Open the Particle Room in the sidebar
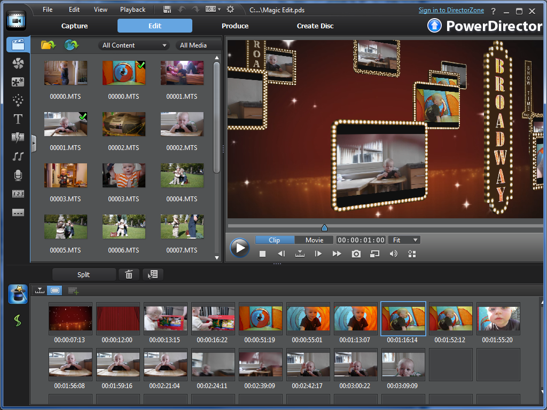547x410 pixels. point(18,100)
